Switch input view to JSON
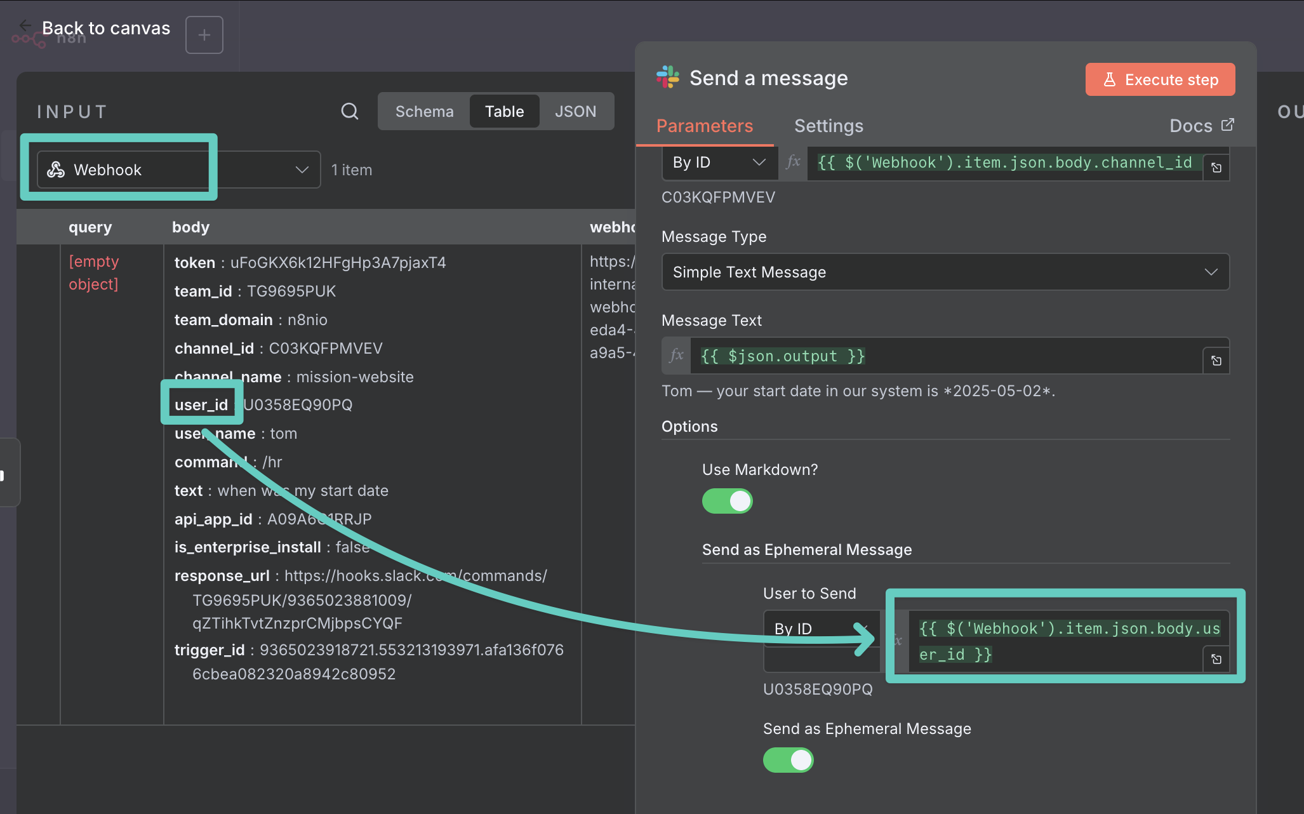The width and height of the screenshot is (1304, 814). coord(575,111)
